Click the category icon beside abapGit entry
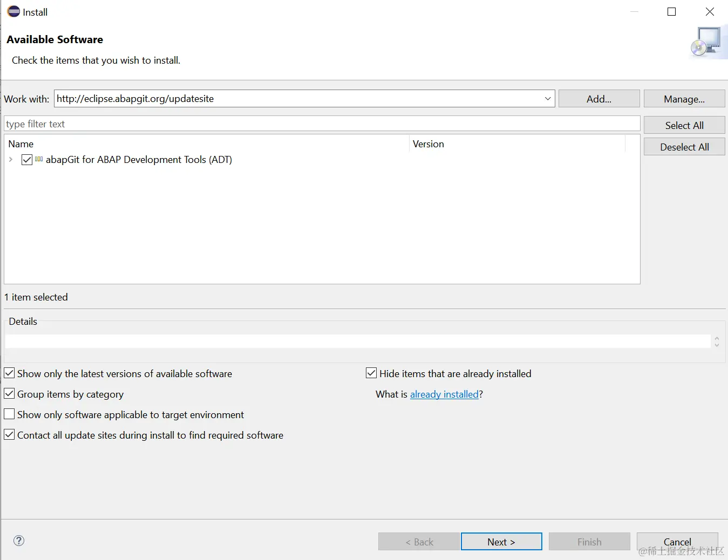The image size is (728, 560). (x=39, y=159)
